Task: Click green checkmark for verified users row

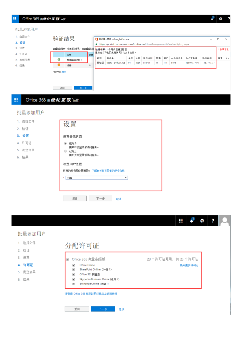Action: [x=59, y=59]
